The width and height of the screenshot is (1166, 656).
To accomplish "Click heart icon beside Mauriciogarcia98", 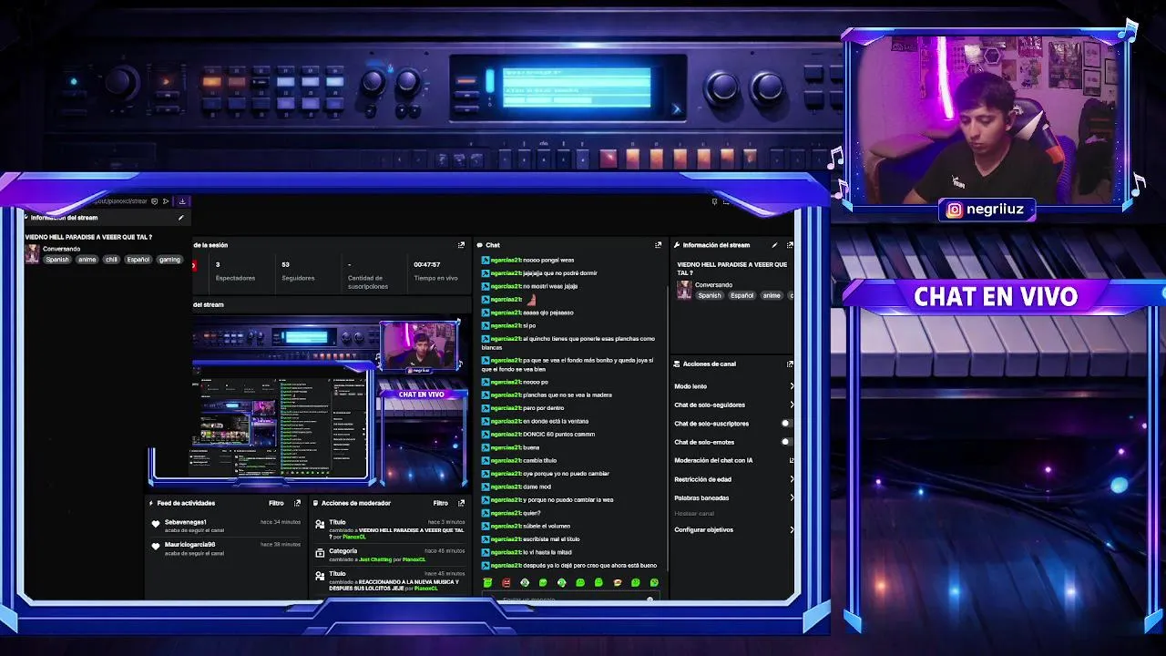I will [x=156, y=548].
